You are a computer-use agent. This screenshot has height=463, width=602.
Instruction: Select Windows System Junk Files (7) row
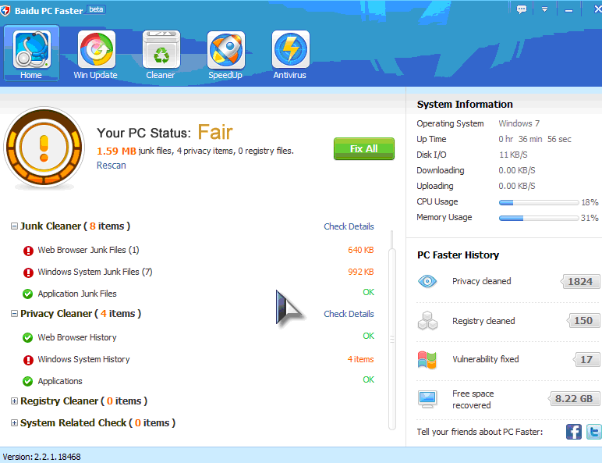tap(199, 272)
